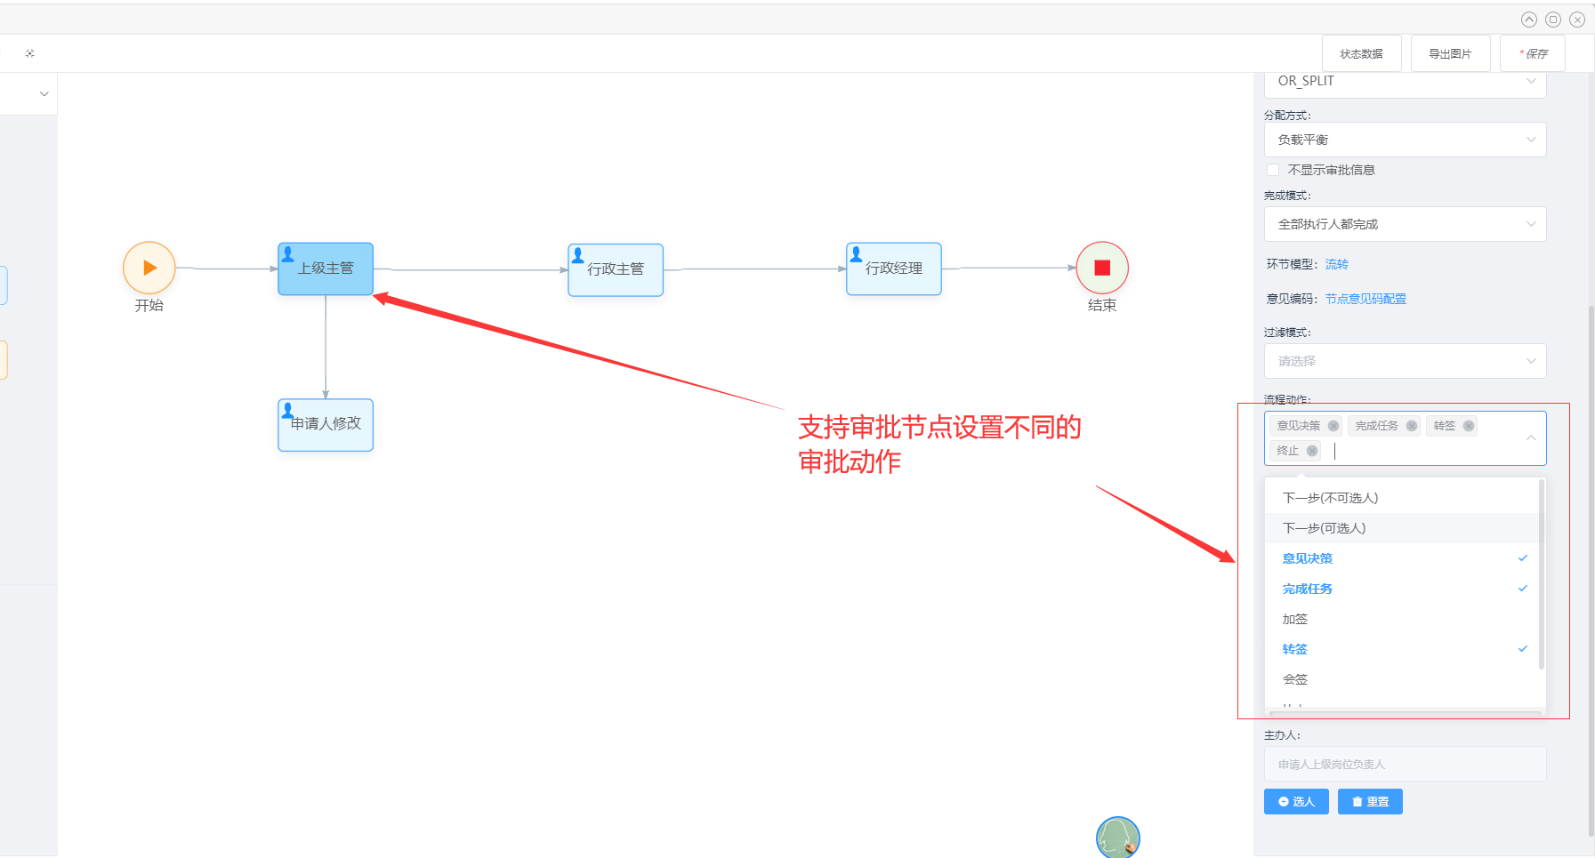Select the 行政主管 workflow node

click(x=616, y=269)
